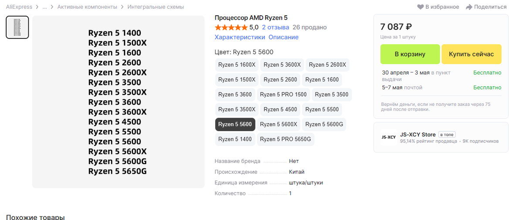The image size is (523, 220).
Task: Click штука/штуки unit value
Action: tap(306, 183)
